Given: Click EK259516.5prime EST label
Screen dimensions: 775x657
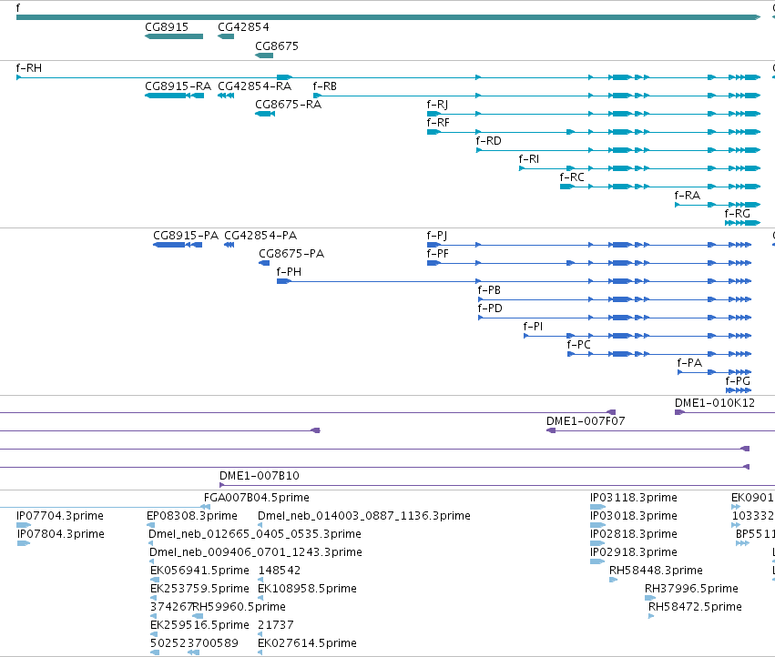Looking at the screenshot, I should coord(199,625).
